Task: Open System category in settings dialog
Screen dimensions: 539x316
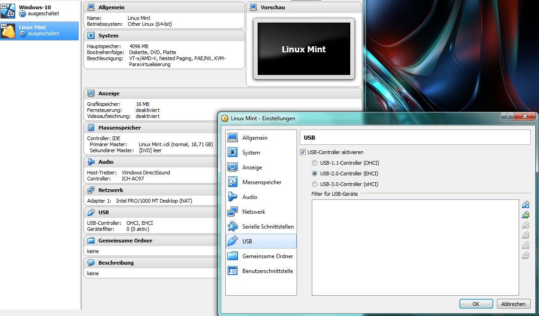Action: coord(261,152)
